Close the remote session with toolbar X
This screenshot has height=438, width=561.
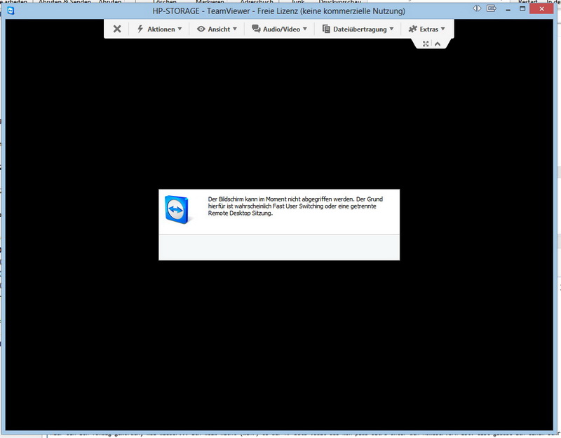click(x=117, y=29)
